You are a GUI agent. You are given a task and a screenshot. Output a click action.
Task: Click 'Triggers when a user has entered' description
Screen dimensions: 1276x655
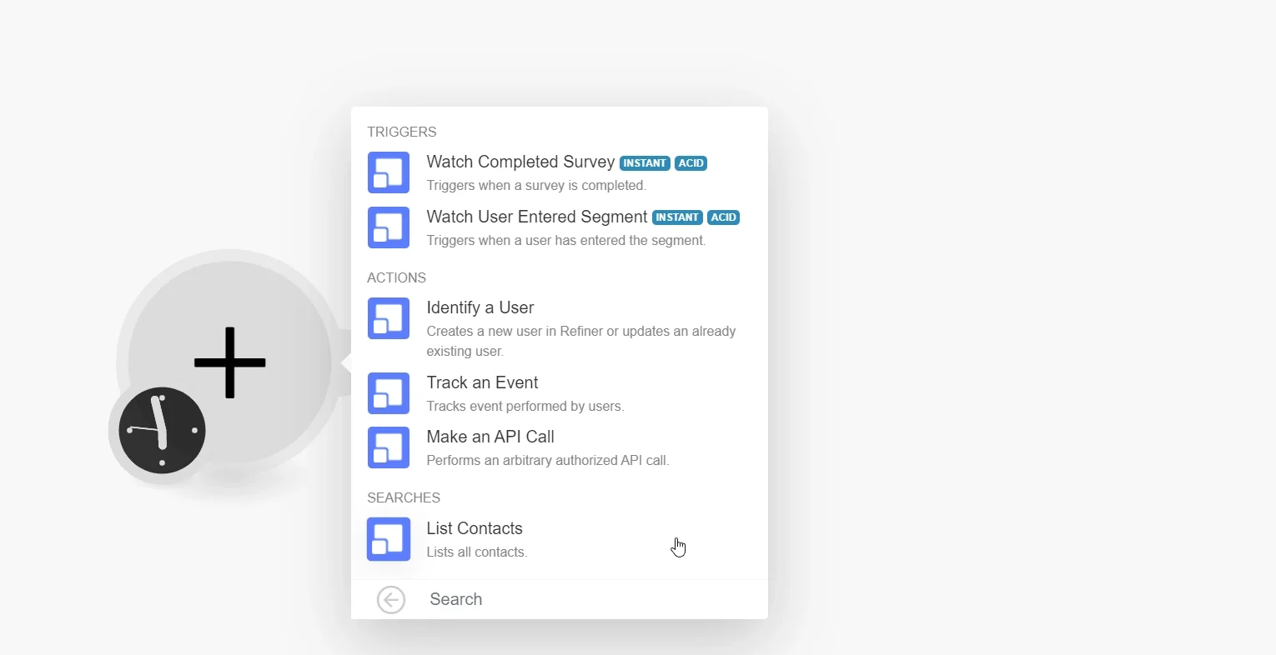pyautogui.click(x=566, y=241)
